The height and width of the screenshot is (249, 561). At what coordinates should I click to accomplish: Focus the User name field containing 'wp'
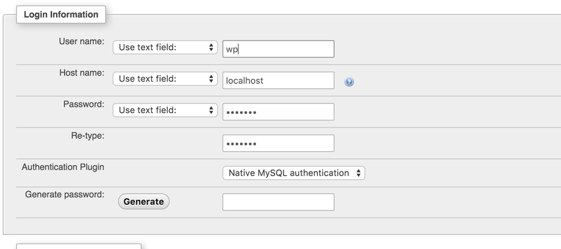pos(278,49)
